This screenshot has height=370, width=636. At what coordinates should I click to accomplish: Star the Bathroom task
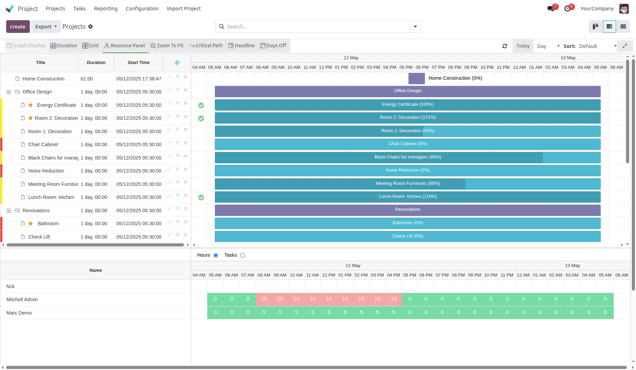click(x=30, y=224)
